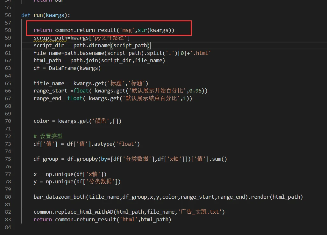Click line number 69 in the gutter
The height and width of the screenshot is (235, 327).
tap(8, 114)
